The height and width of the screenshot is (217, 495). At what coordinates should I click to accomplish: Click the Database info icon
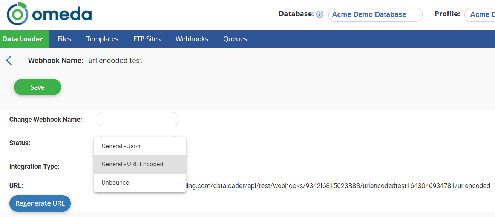320,14
